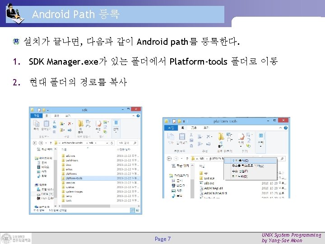325x244 pixels.
Task: Click the Paste icon in the sdk window ribbon
Action: click(x=46, y=124)
